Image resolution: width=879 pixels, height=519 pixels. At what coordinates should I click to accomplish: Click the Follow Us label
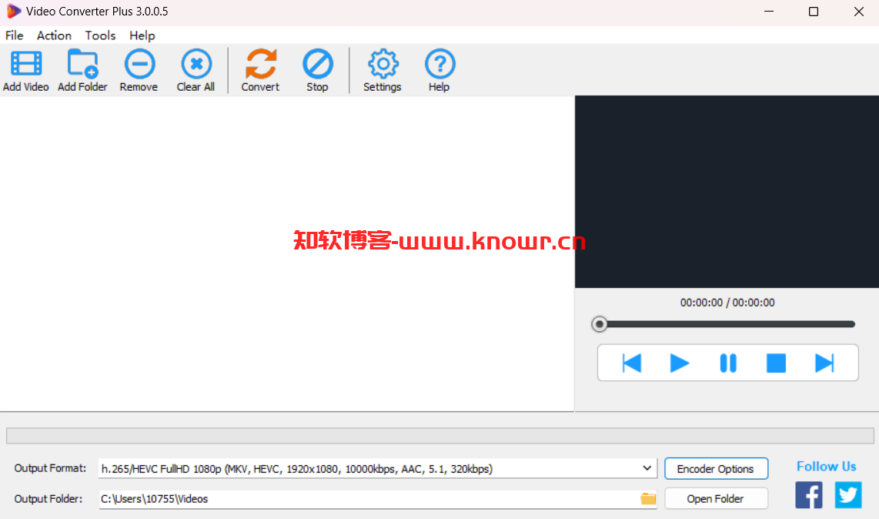[827, 467]
